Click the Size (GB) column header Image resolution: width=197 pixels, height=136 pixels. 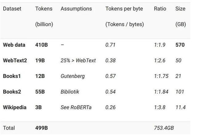(x=180, y=16)
